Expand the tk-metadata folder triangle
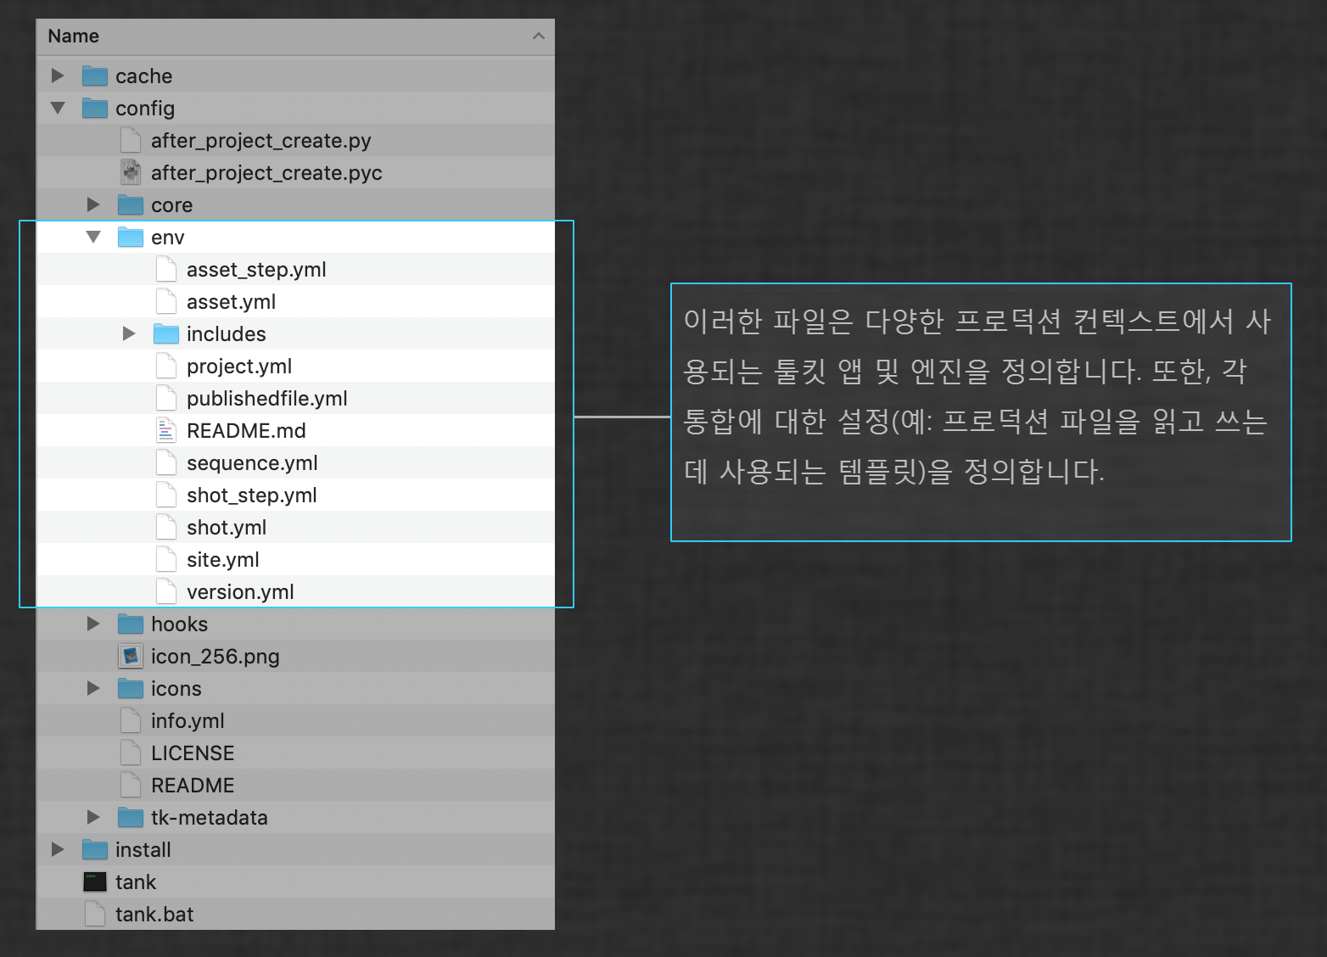 pos(93,817)
